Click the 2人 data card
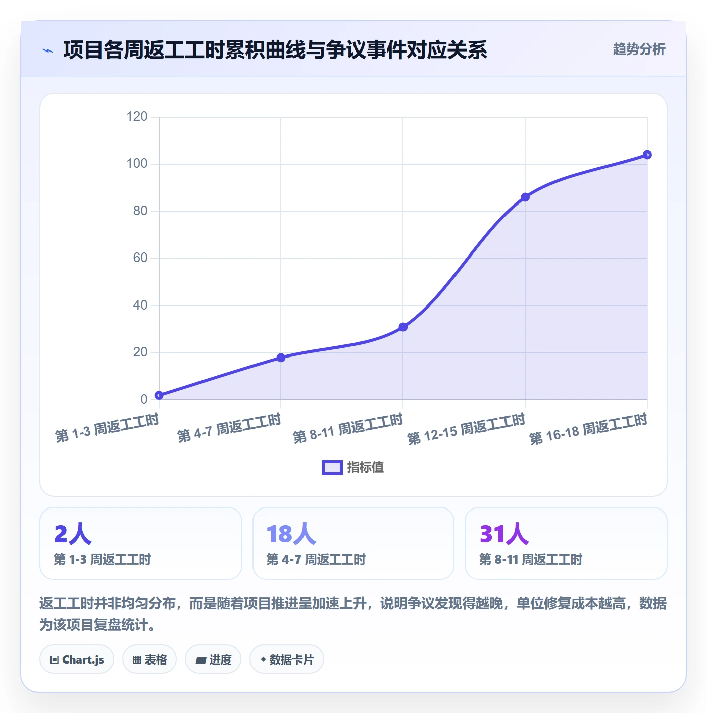 click(x=141, y=543)
